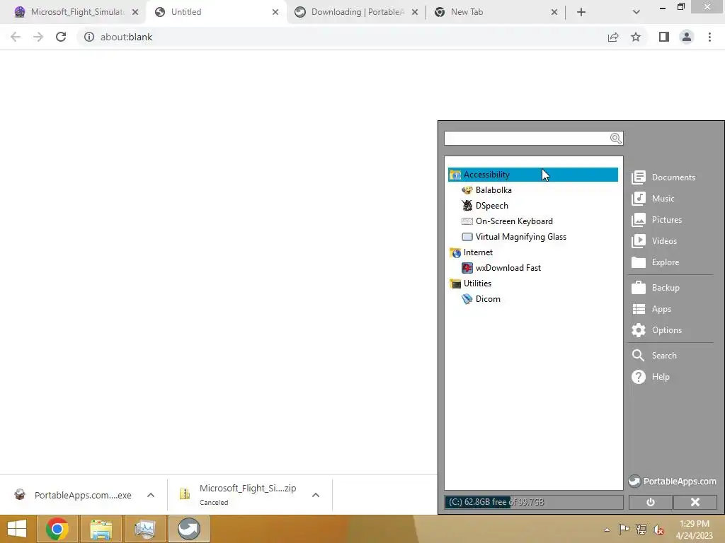This screenshot has width=725, height=543.
Task: Expand options for PortableApps.com exe download
Action: point(151,495)
